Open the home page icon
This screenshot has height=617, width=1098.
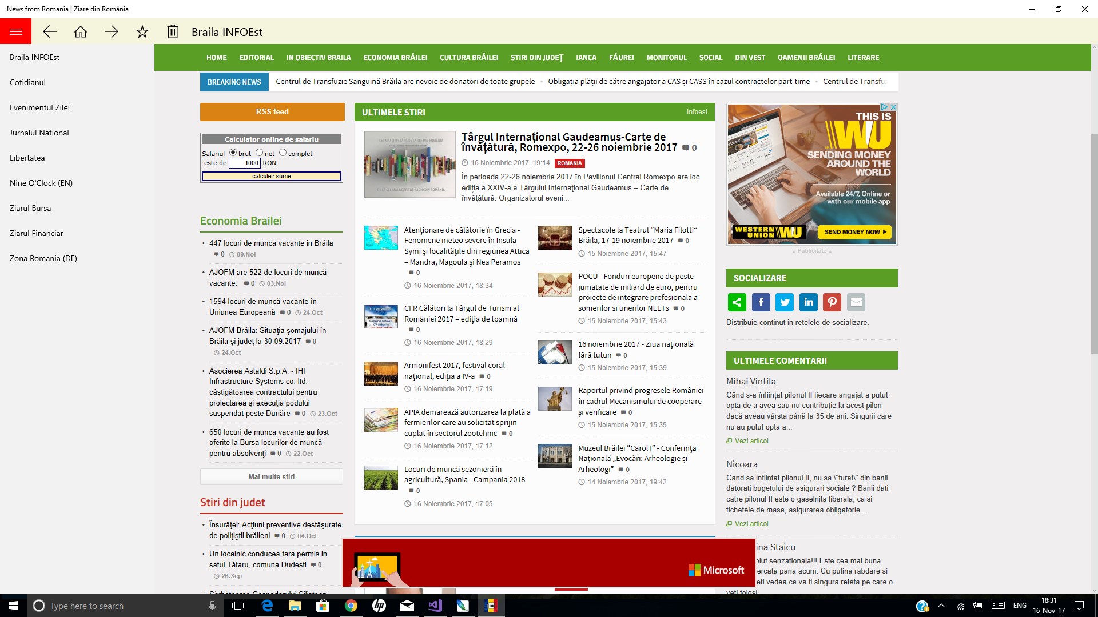[x=81, y=31]
